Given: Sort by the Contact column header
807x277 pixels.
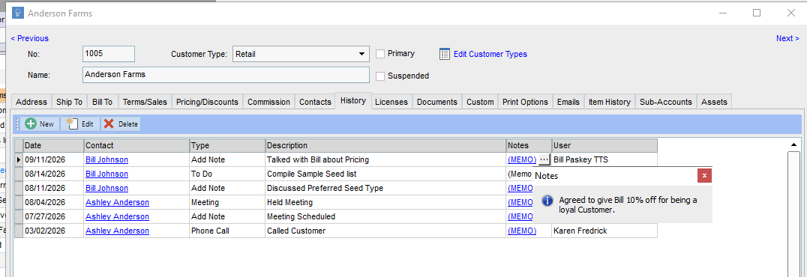Looking at the screenshot, I should point(136,145).
